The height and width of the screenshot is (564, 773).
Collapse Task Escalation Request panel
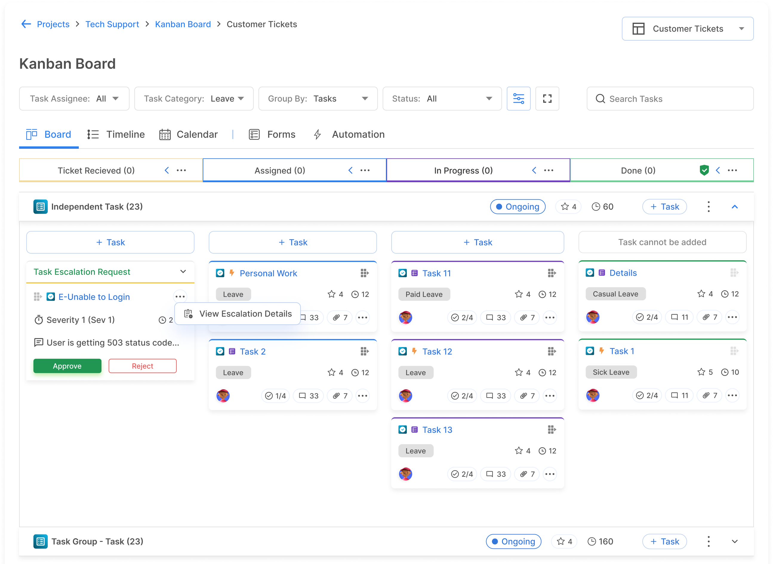[183, 272]
